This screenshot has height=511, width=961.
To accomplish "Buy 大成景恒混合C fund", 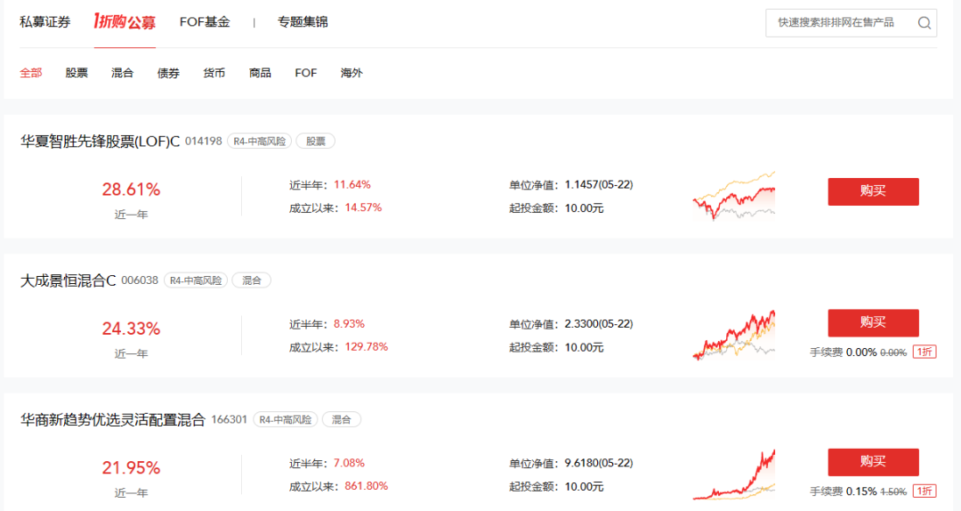I will [x=873, y=322].
